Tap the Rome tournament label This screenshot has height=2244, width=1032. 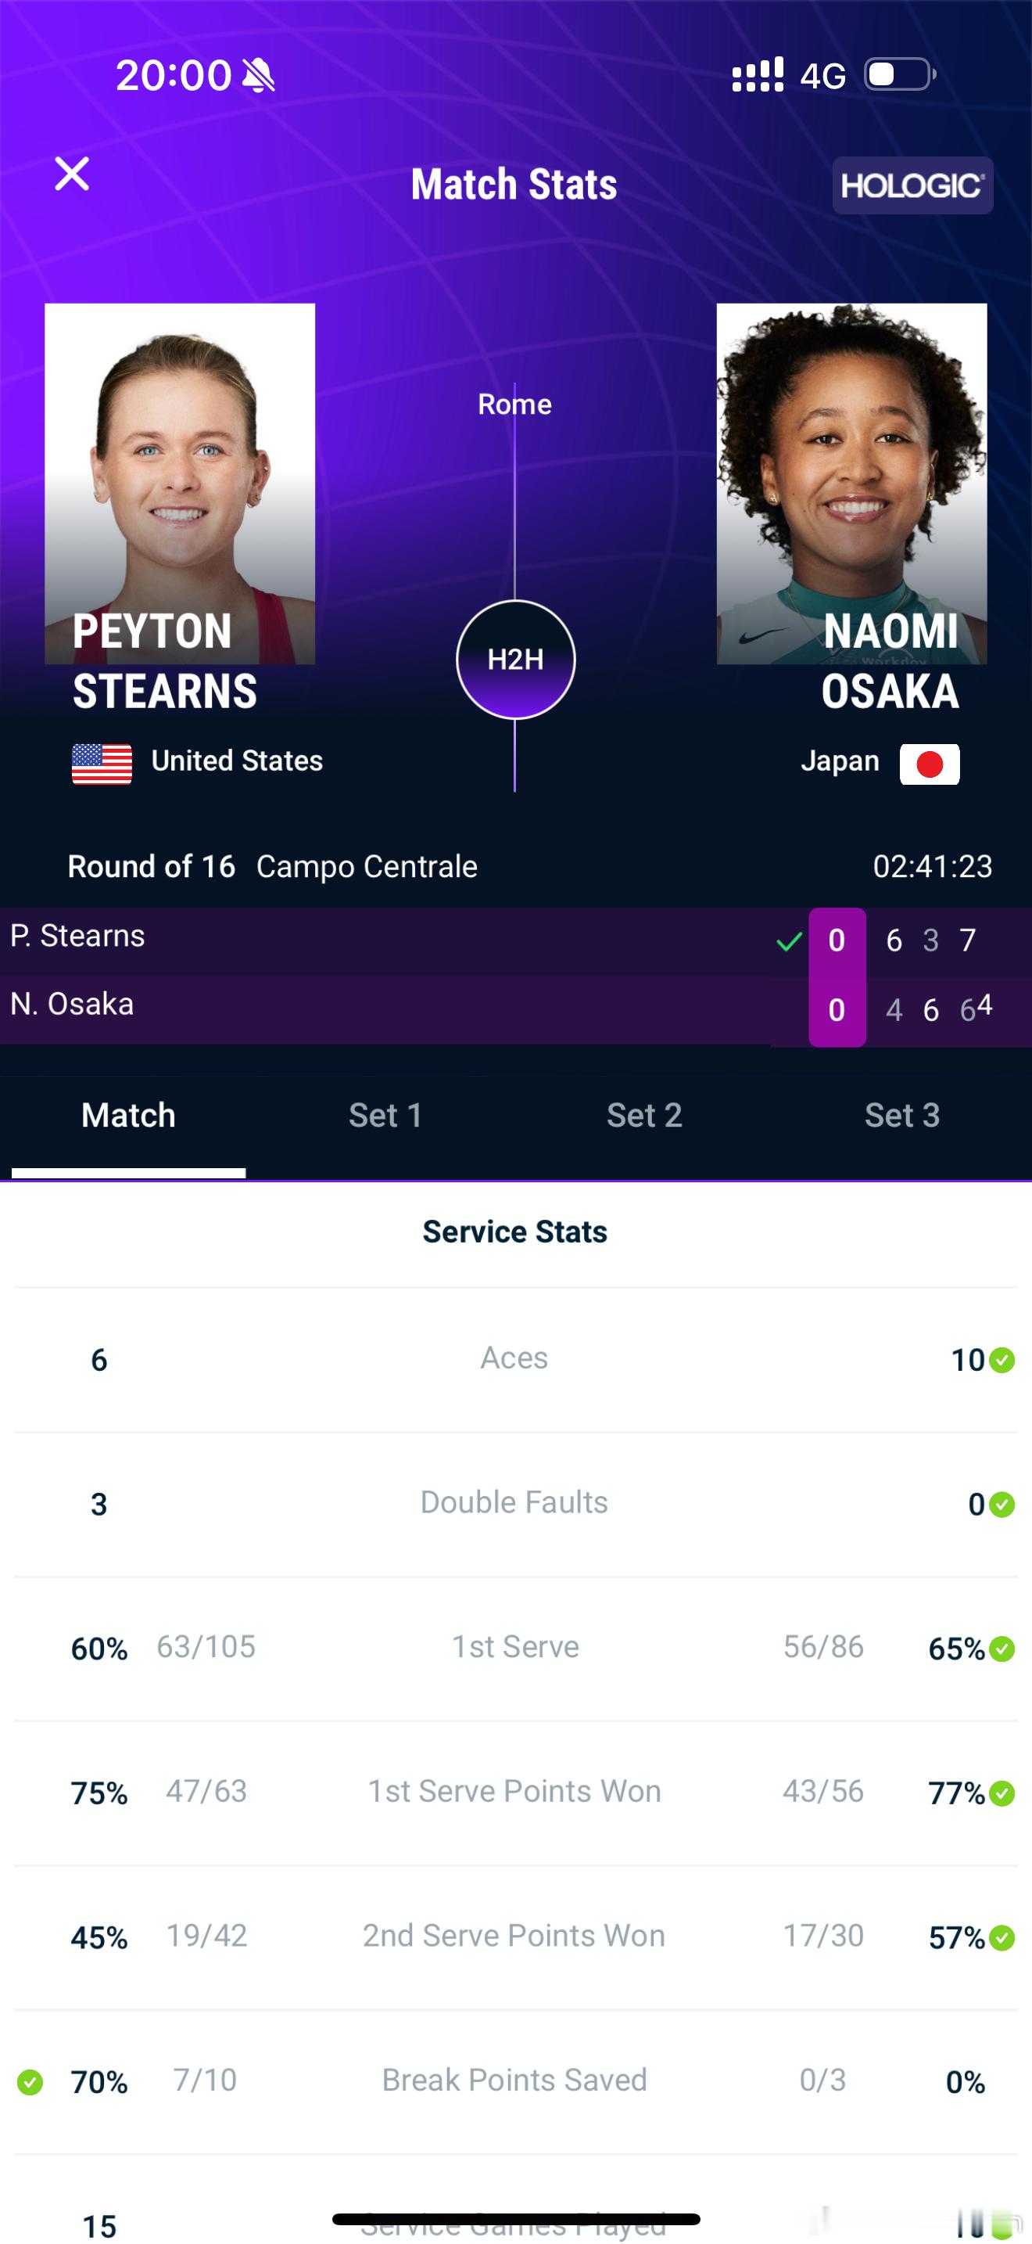515,405
